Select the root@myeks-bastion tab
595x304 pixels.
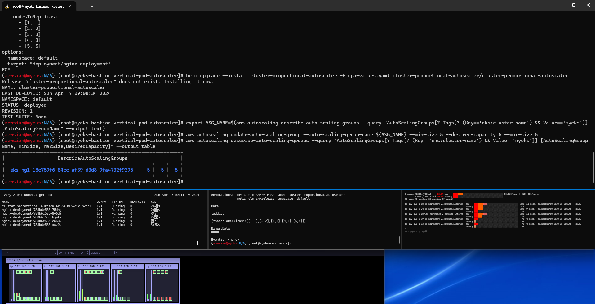(x=39, y=6)
